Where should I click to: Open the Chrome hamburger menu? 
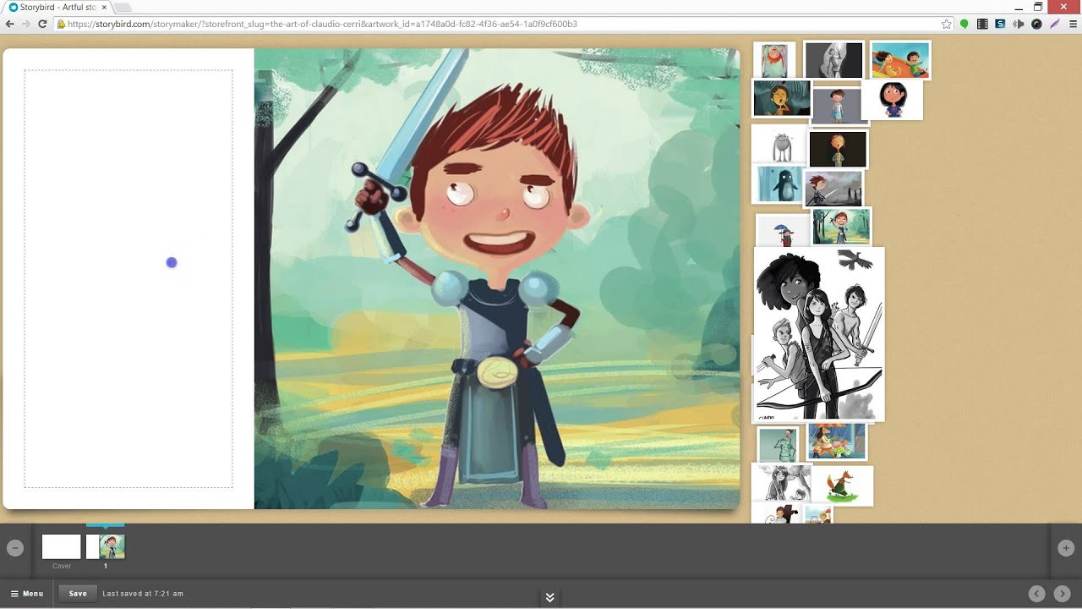(x=1073, y=25)
